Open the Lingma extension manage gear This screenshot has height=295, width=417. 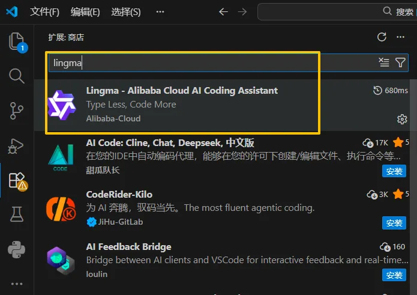click(x=402, y=119)
